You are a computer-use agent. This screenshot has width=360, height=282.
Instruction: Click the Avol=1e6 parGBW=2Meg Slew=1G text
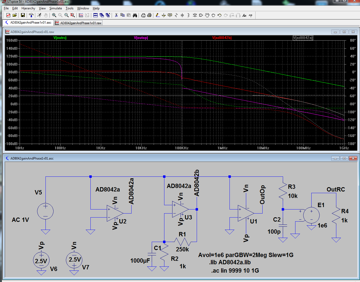click(246, 255)
